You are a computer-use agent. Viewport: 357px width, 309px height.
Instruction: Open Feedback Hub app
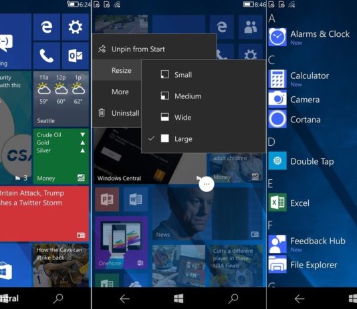[312, 244]
